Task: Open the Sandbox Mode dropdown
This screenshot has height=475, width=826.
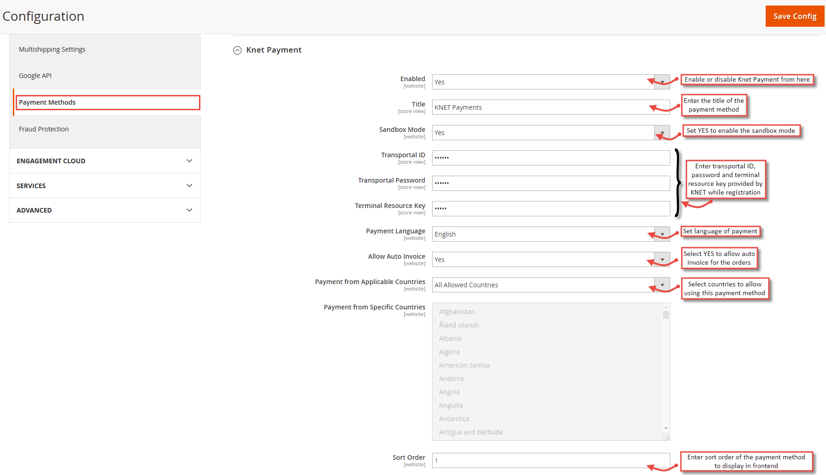Action: pyautogui.click(x=551, y=133)
